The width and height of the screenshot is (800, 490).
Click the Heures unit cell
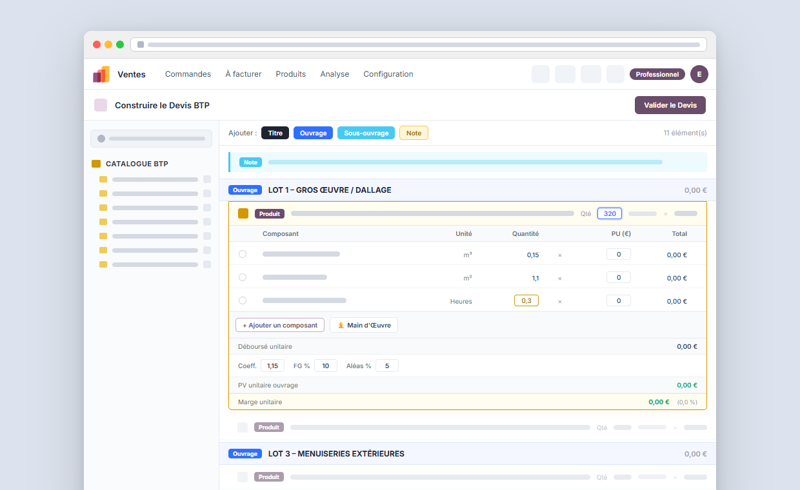pos(461,301)
